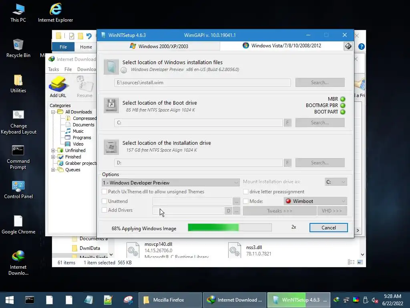Click the Installation drive icon
Viewport: 410px width, 308px height.
pos(111,147)
